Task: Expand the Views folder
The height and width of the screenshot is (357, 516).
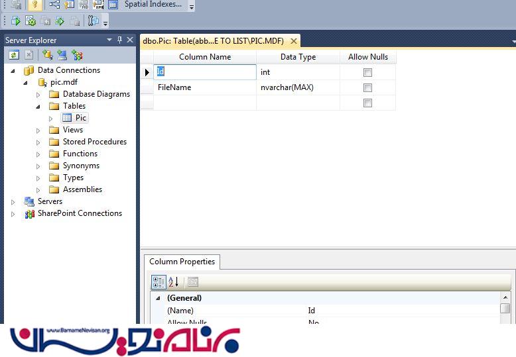Action: tap(38, 130)
